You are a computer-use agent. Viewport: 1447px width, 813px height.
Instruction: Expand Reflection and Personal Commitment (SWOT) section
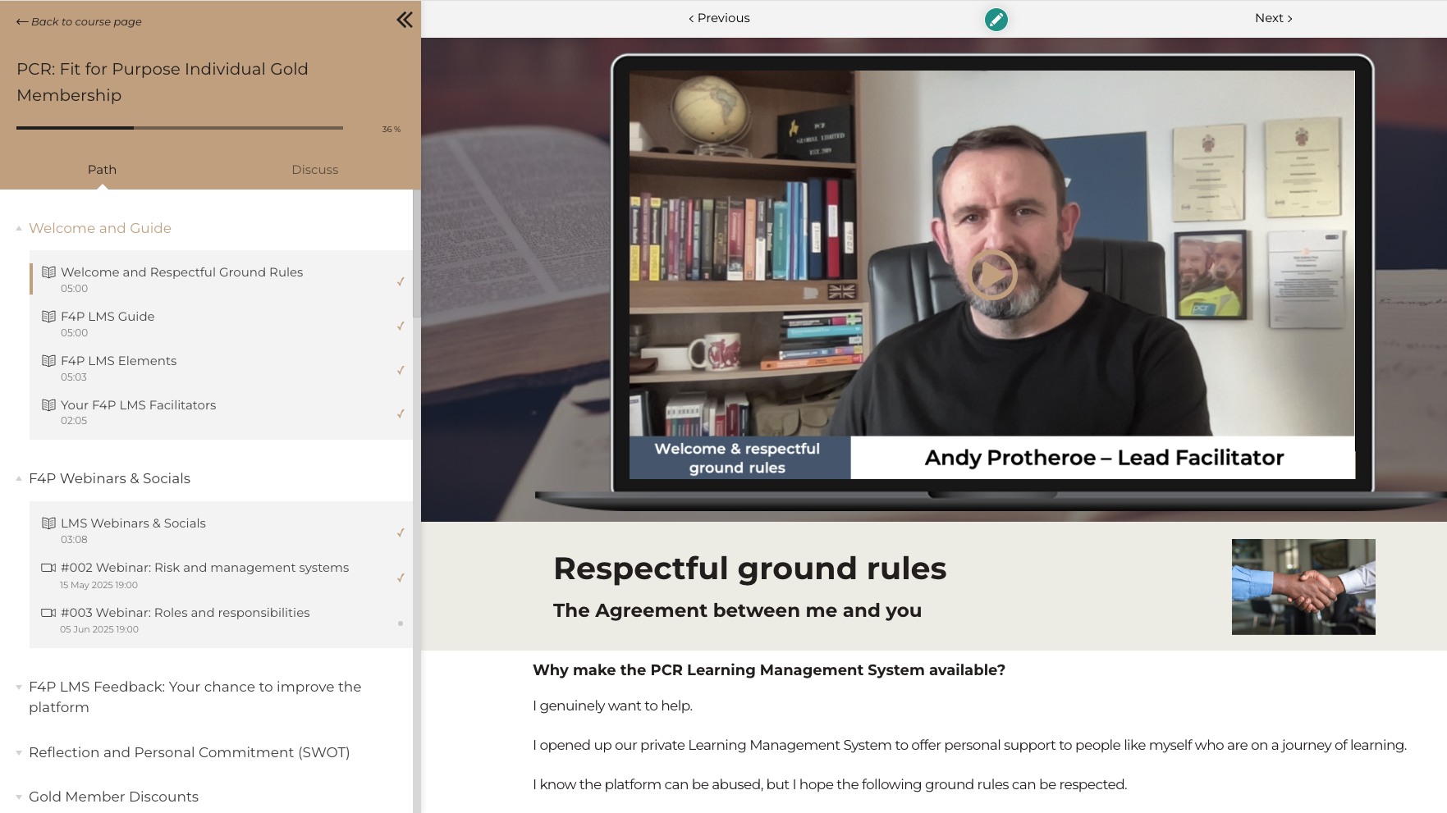19,753
